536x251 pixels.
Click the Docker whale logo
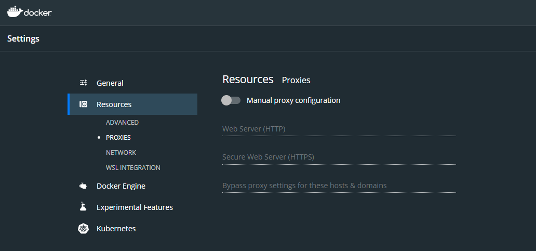pyautogui.click(x=30, y=12)
